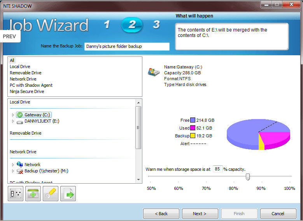The image size is (303, 221).
Task: Click the What will happen description box
Action: click(x=232, y=37)
